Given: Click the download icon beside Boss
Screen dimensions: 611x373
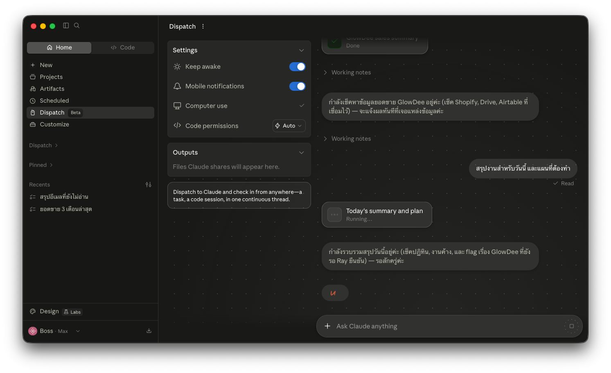Looking at the screenshot, I should [149, 331].
